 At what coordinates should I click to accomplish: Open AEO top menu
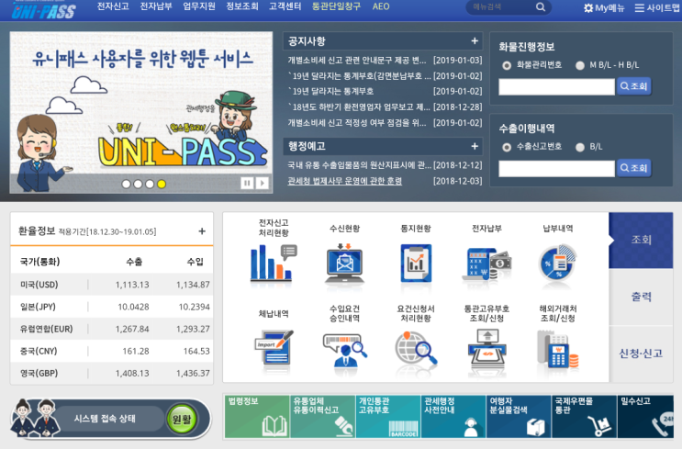coord(381,6)
